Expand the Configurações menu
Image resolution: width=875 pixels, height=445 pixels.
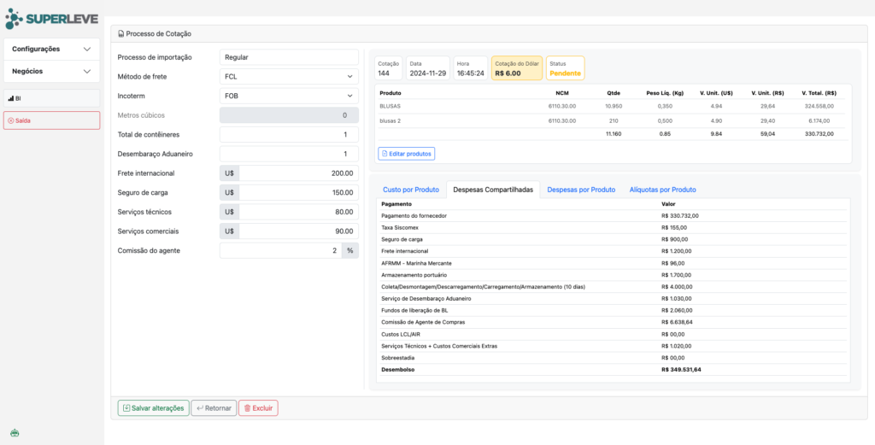click(x=51, y=49)
